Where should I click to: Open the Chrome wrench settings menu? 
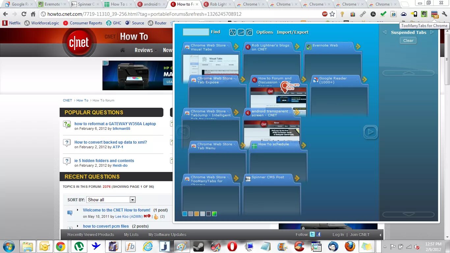445,14
